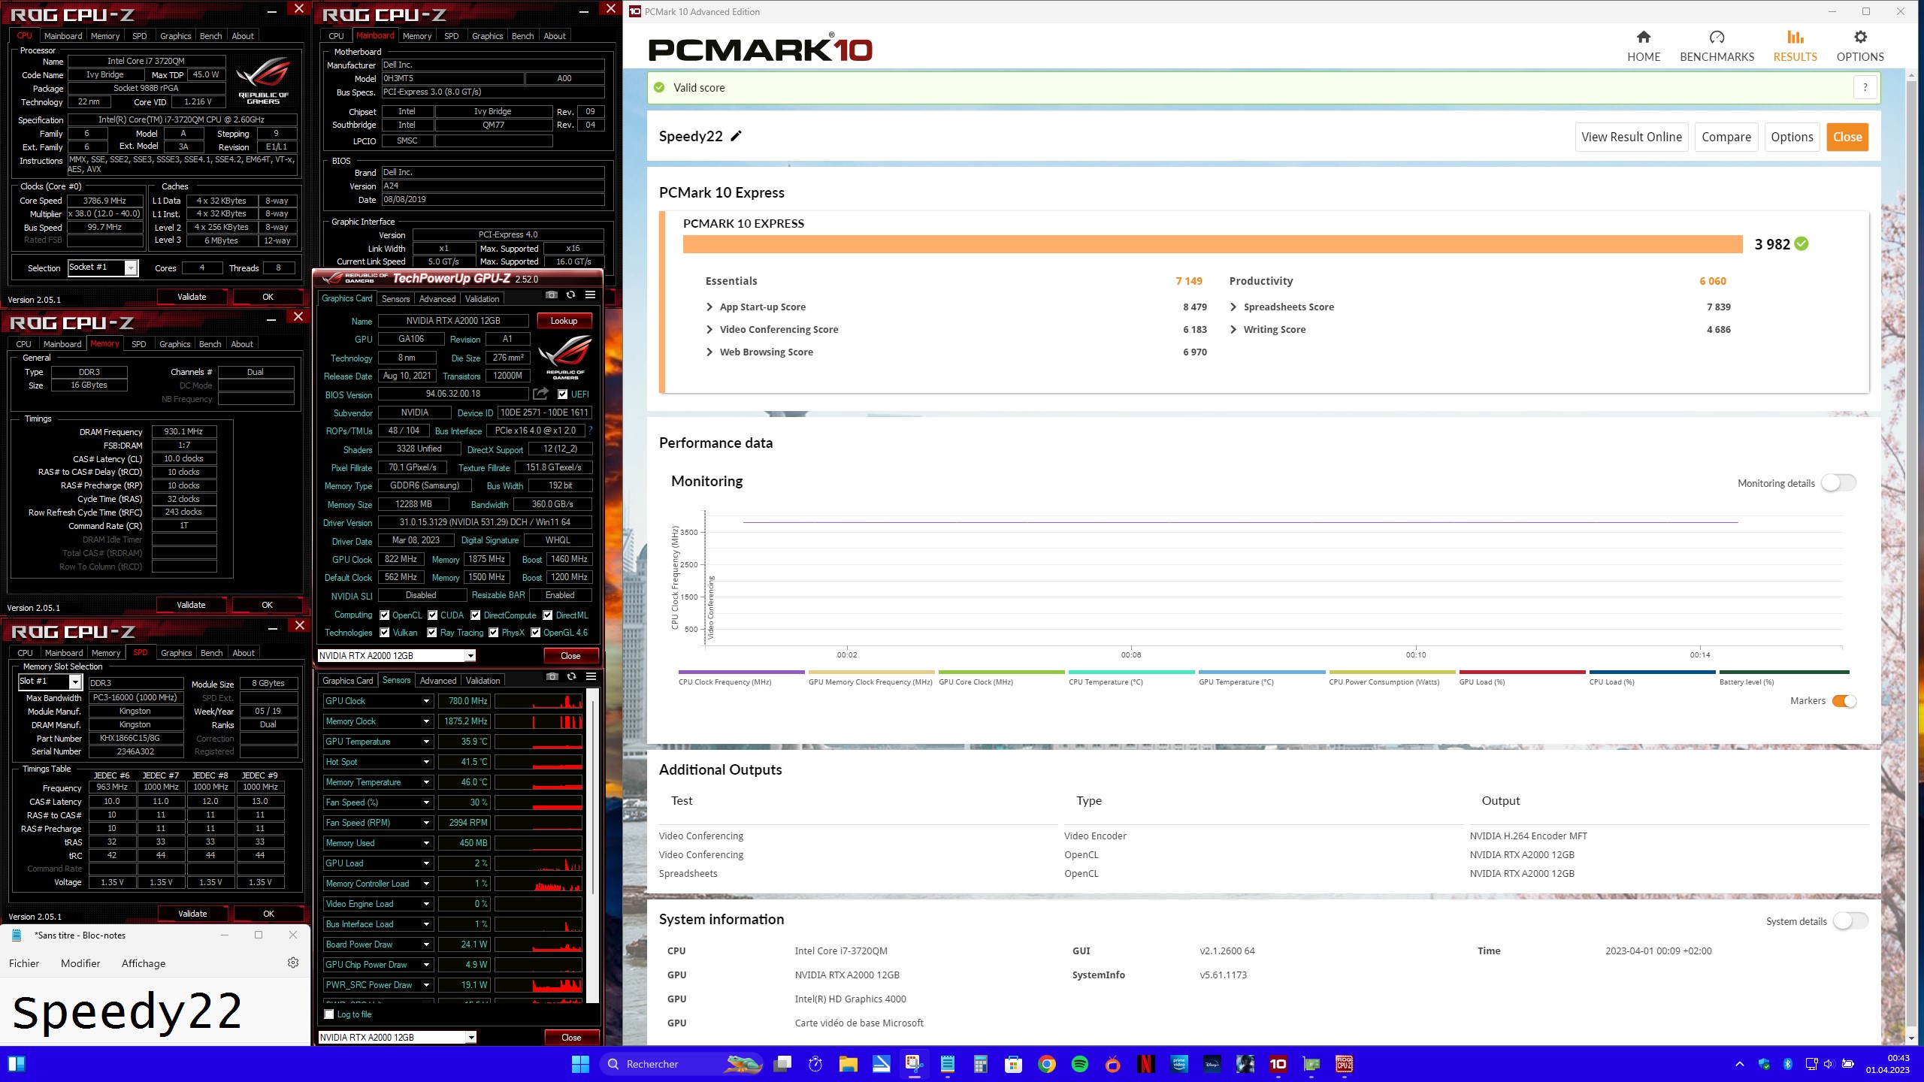This screenshot has height=1082, width=1924.
Task: Open the Results chart icon in PCMark
Action: pyautogui.click(x=1795, y=38)
